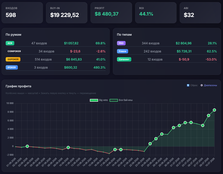
Task: Open the ROI 44.1% summary card
Action: pos(156,13)
